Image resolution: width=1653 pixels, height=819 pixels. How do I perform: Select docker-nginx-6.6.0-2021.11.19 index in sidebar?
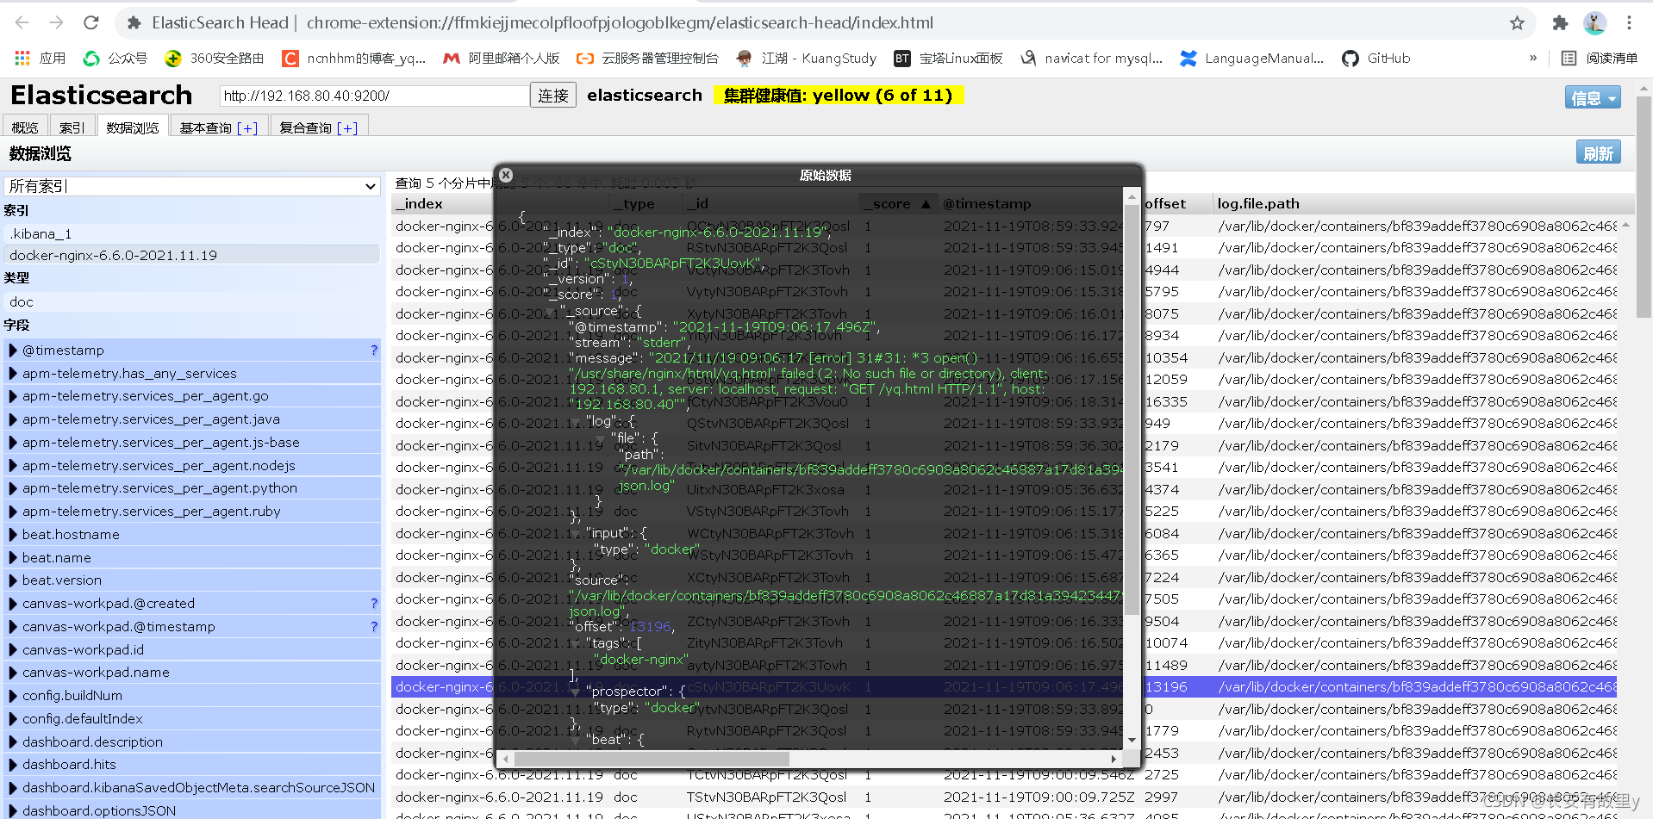191,255
